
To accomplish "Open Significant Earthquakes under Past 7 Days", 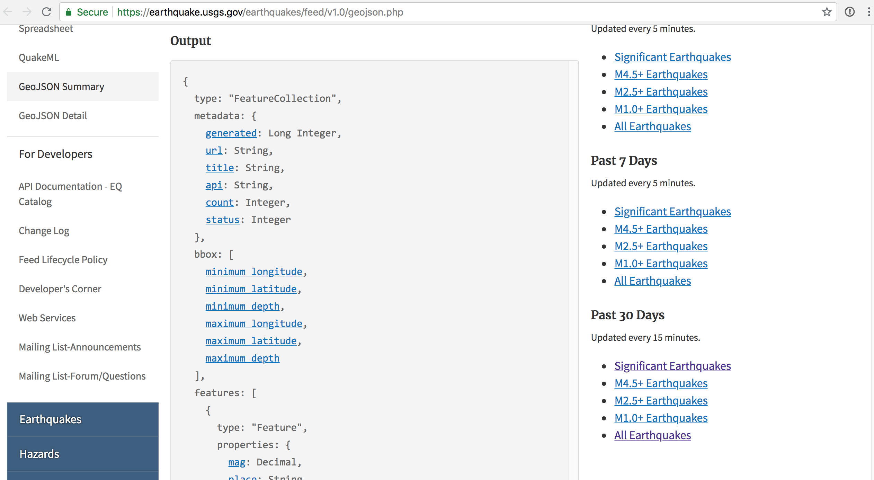I will [x=672, y=211].
